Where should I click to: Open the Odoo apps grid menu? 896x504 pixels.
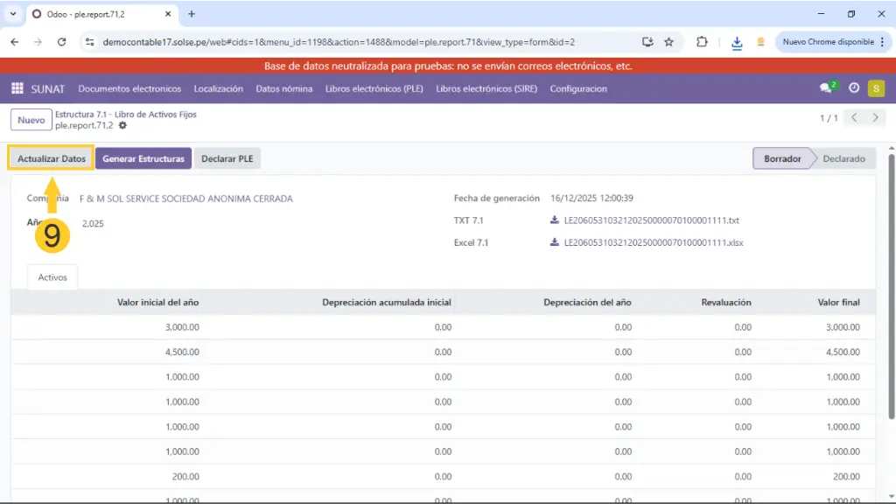[x=17, y=88]
